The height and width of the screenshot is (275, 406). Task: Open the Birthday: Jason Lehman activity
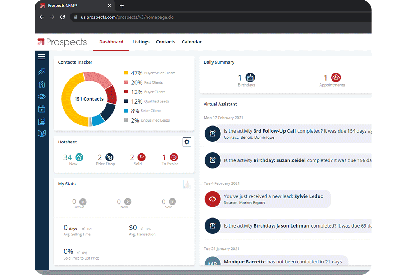pos(281,226)
